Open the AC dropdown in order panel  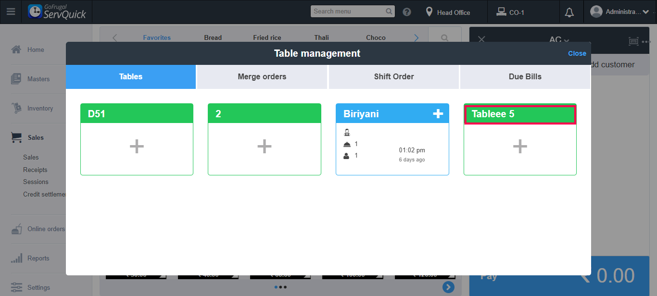(559, 40)
